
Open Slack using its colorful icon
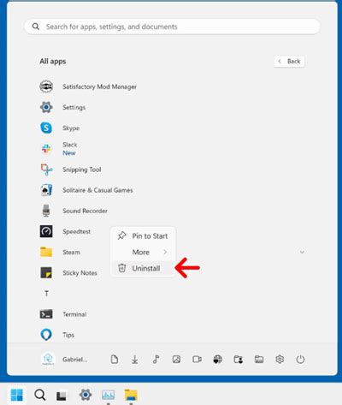[46, 148]
